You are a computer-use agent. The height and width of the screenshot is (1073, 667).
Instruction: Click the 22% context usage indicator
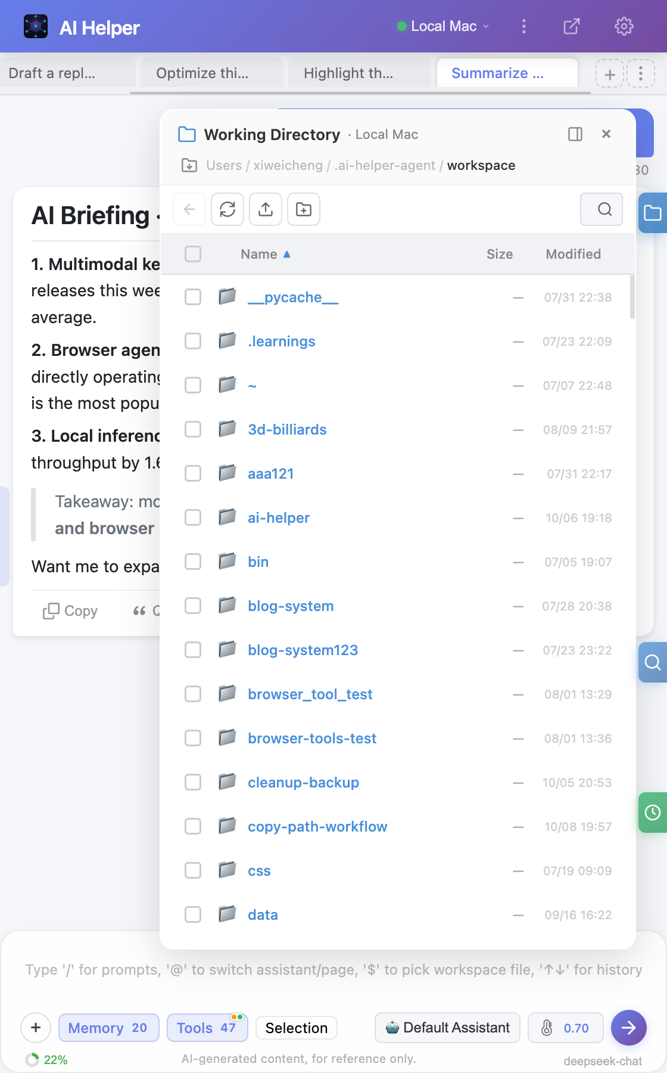(46, 1060)
